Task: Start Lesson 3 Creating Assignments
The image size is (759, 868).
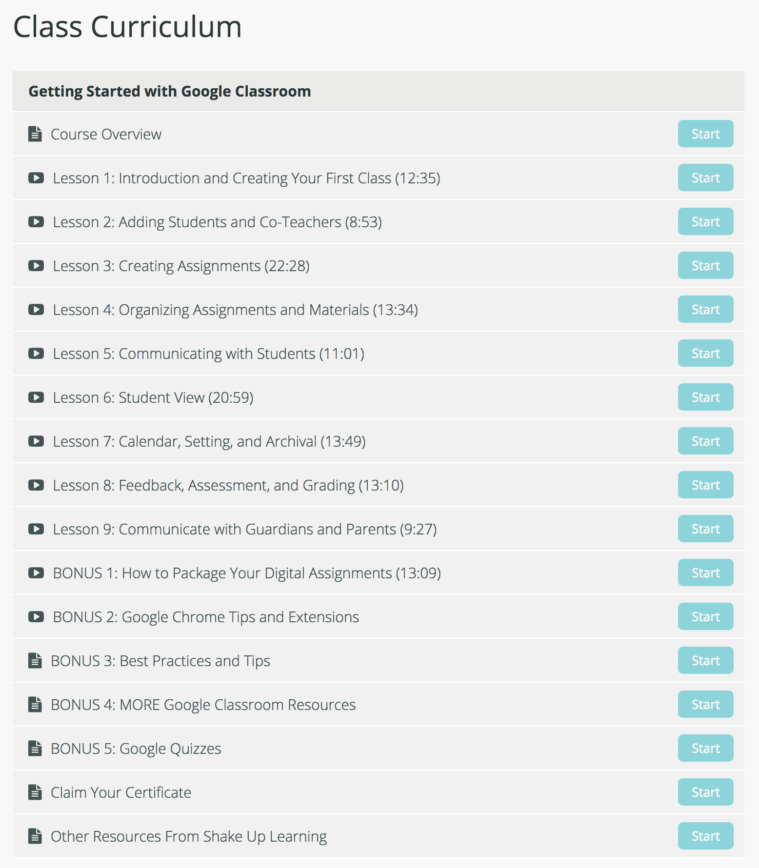Action: point(705,265)
